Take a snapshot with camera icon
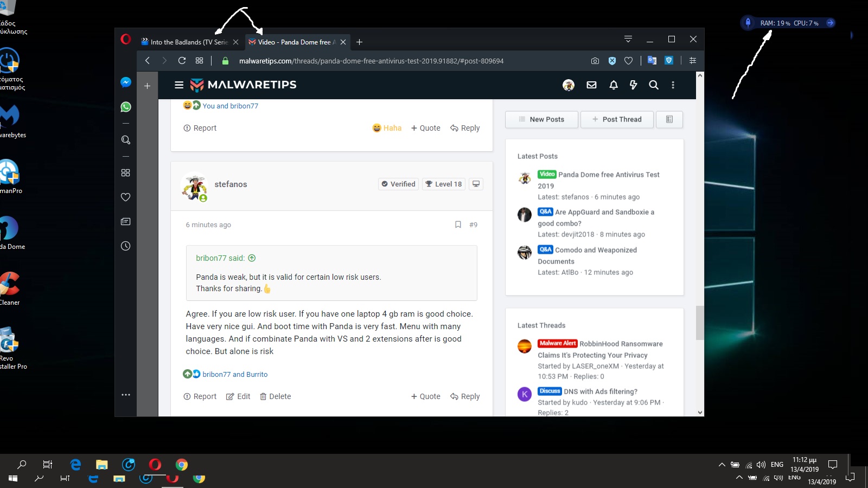This screenshot has width=868, height=488. coord(595,61)
